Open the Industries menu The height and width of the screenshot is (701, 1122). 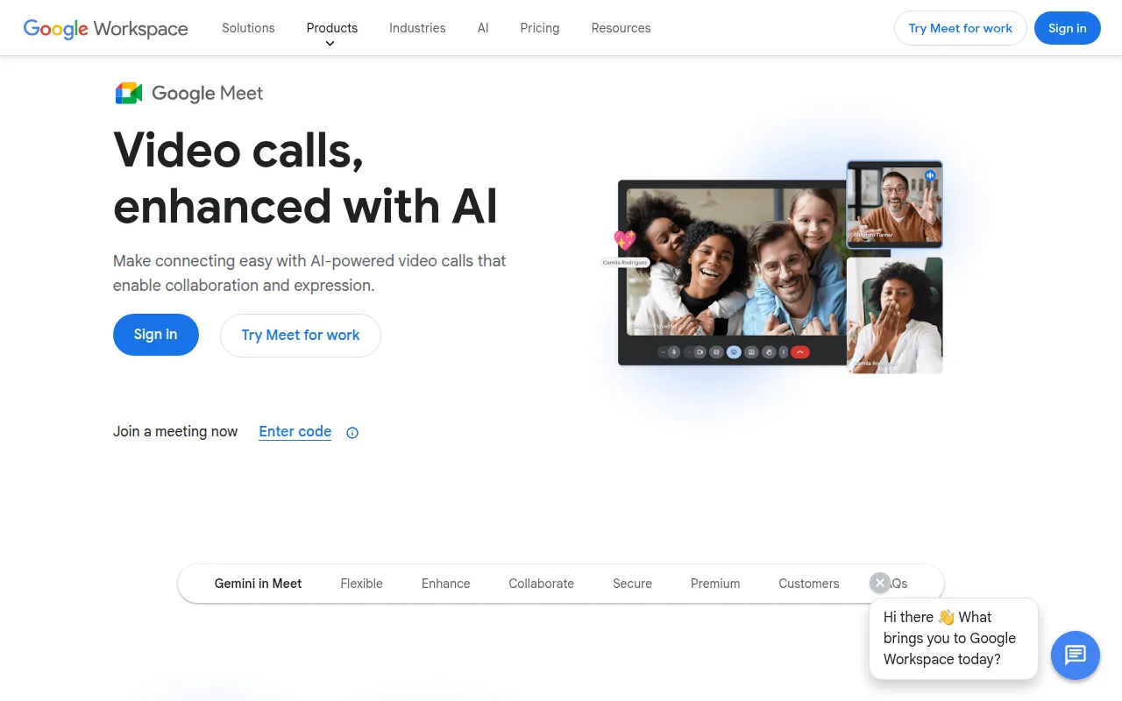click(417, 28)
